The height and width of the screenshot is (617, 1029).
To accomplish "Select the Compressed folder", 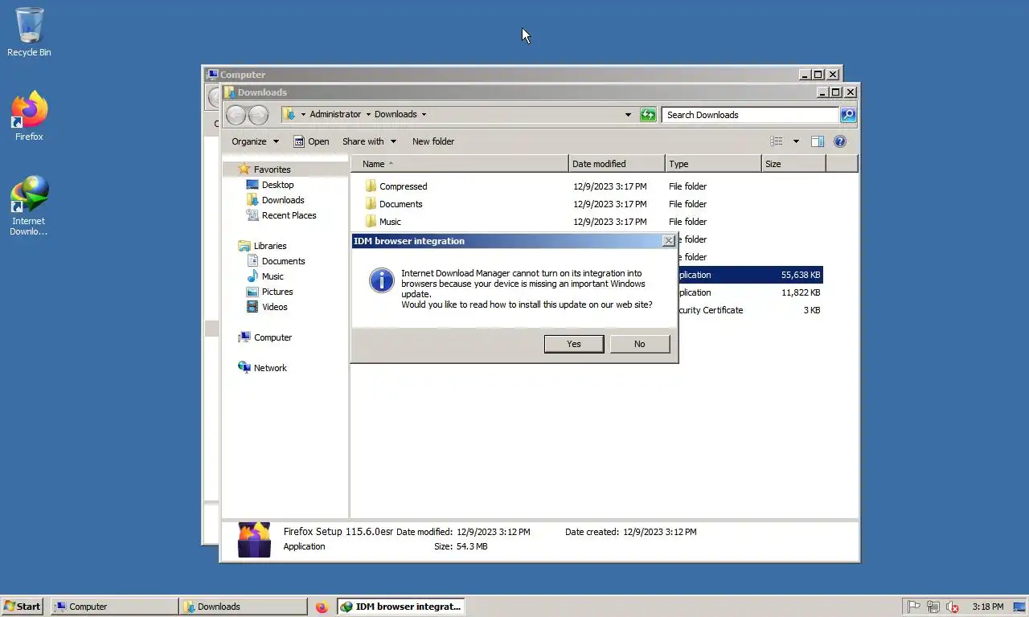I will (x=403, y=186).
